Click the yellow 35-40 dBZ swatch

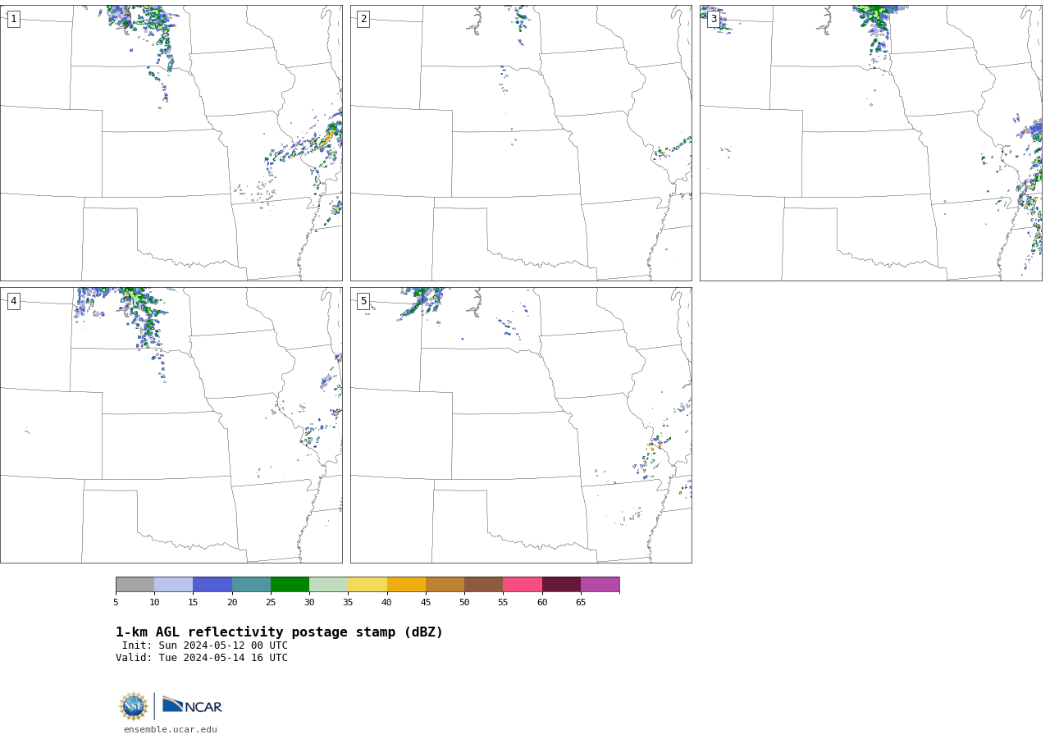coord(367,585)
